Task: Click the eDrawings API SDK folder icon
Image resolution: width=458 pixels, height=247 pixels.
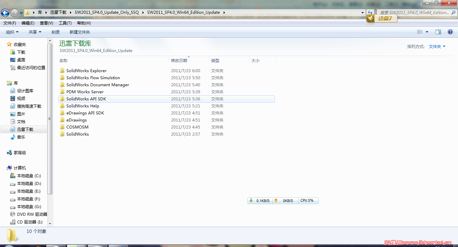Action: (62, 113)
